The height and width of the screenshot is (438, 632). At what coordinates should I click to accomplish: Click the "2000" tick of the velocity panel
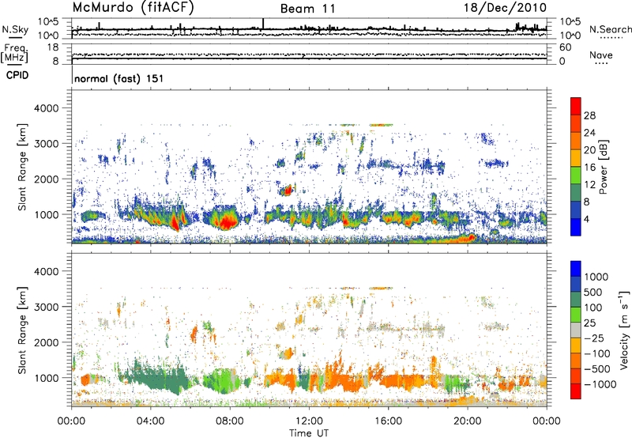pos(46,342)
